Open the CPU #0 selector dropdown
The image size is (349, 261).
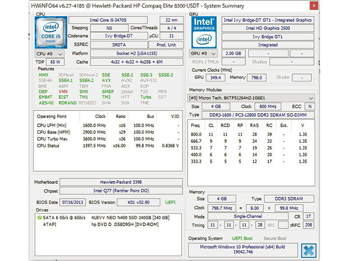(50, 54)
